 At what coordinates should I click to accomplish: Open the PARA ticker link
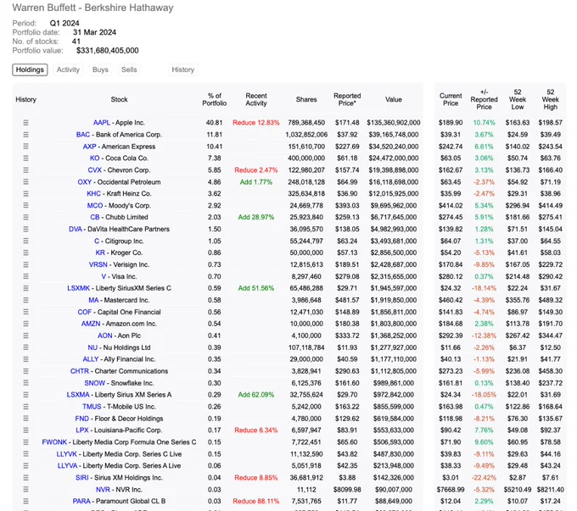click(81, 502)
